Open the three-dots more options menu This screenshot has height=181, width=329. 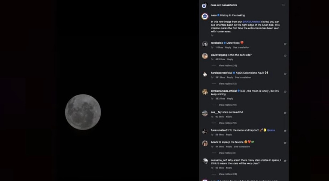point(283,5)
